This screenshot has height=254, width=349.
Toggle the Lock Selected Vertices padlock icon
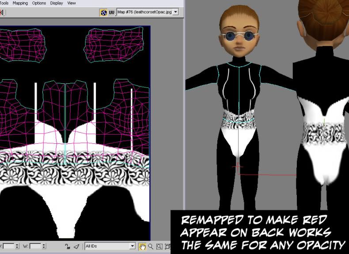[x=68, y=247]
